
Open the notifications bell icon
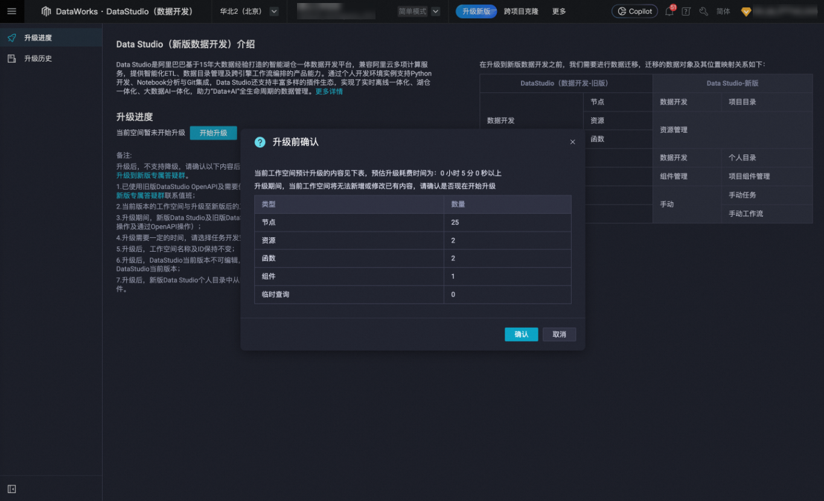[669, 11]
